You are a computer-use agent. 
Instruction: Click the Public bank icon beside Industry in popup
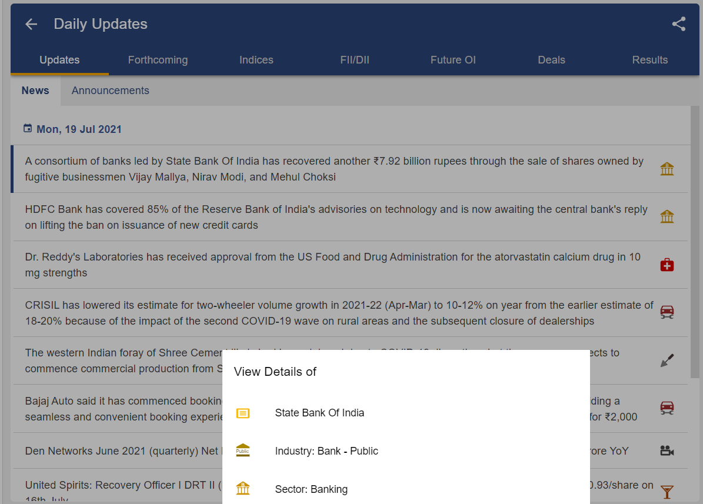tap(242, 450)
